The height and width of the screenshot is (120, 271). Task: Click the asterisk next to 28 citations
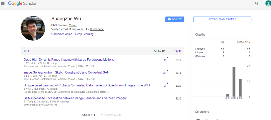pos(168,71)
